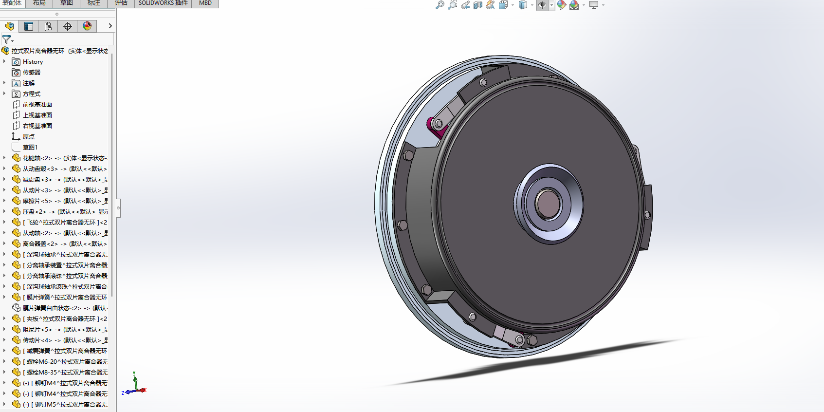Select the 前视基准面 plane in tree

37,105
